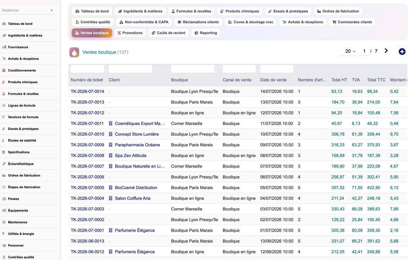416x260 pixels.
Task: Click sale date 12/07/2026 10:00
Action: (x=277, y=113)
